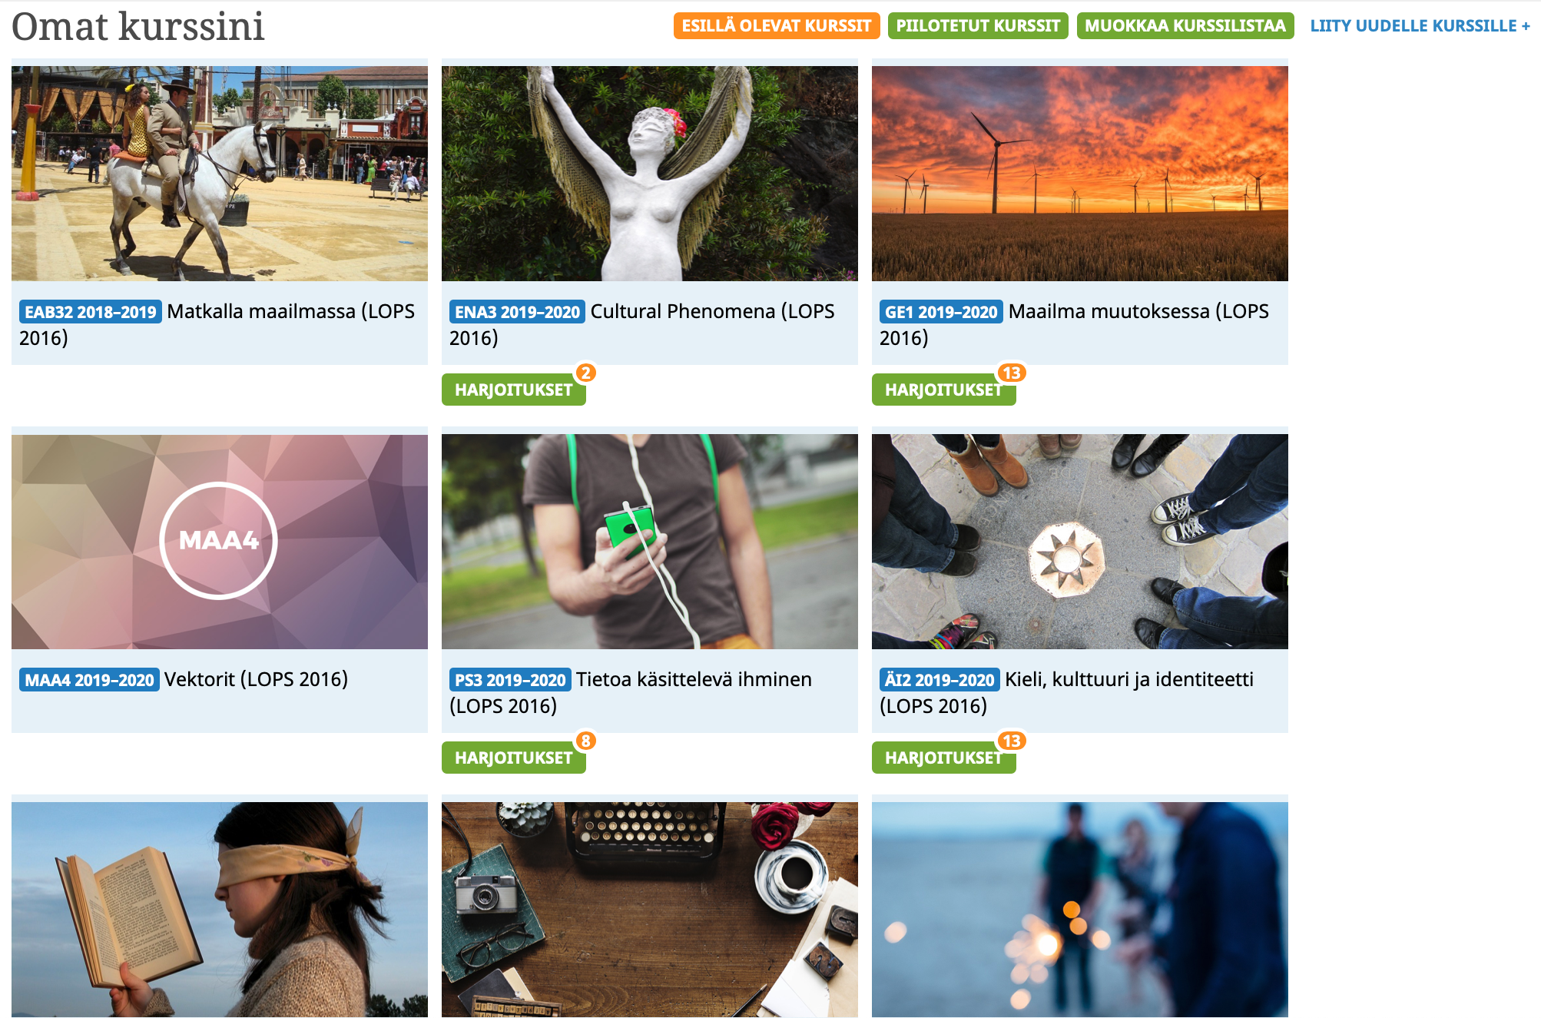This screenshot has width=1541, height=1018.
Task: Open typewriter desk course image
Action: 649,909
